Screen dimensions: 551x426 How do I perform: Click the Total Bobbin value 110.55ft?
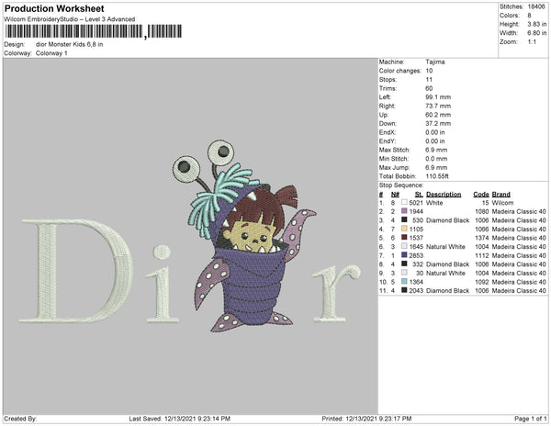(x=437, y=176)
